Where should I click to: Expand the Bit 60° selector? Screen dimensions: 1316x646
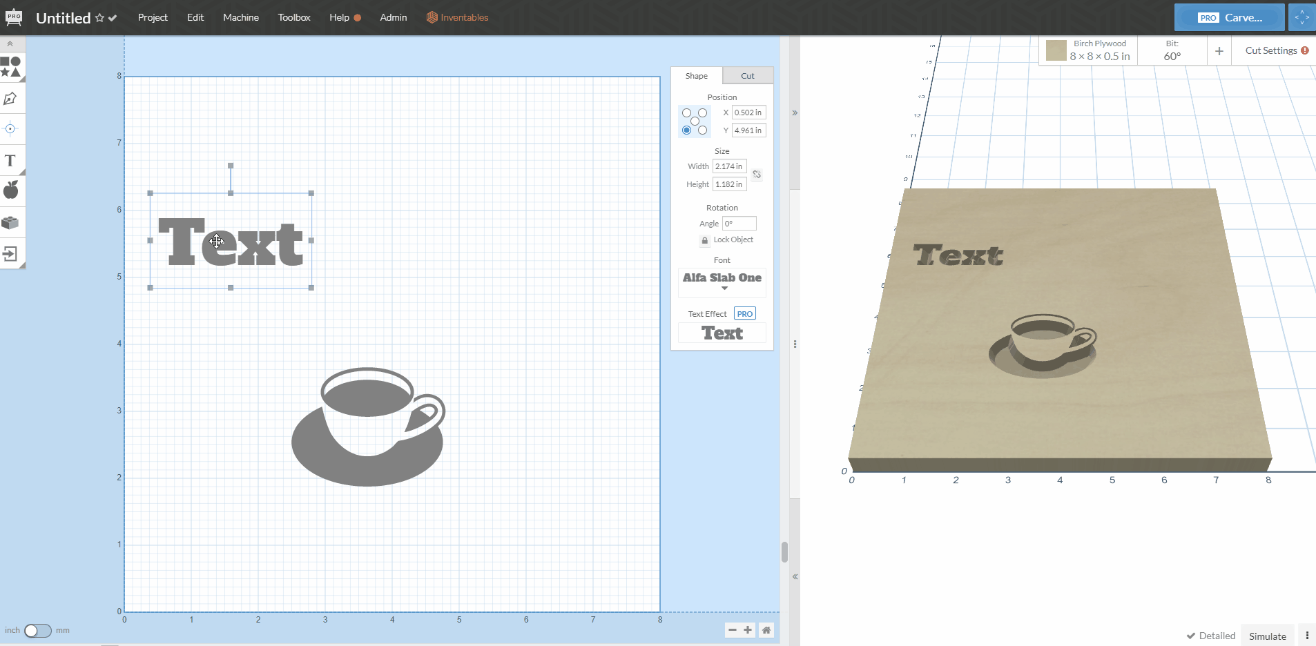click(x=1172, y=51)
